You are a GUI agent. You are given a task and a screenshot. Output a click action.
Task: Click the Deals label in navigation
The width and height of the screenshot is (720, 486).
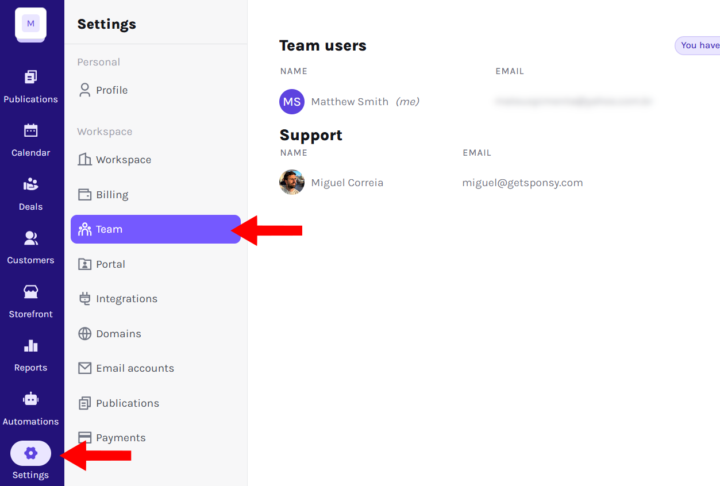coord(30,207)
